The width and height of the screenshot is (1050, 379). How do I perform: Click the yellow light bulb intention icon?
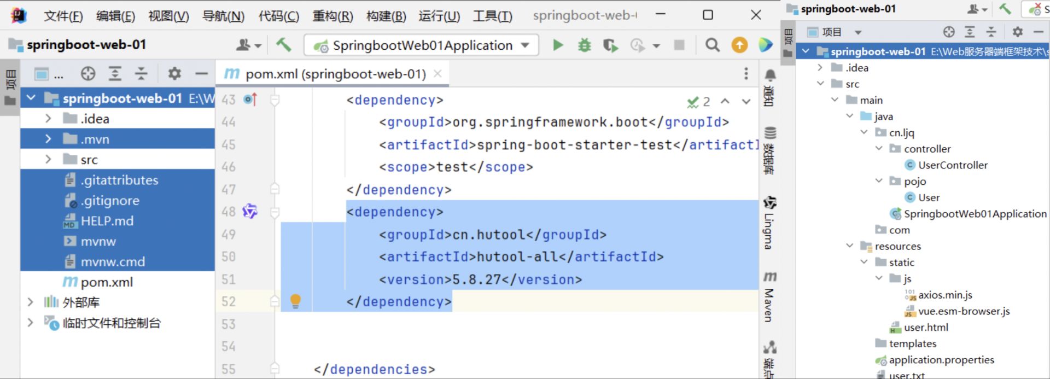295,301
